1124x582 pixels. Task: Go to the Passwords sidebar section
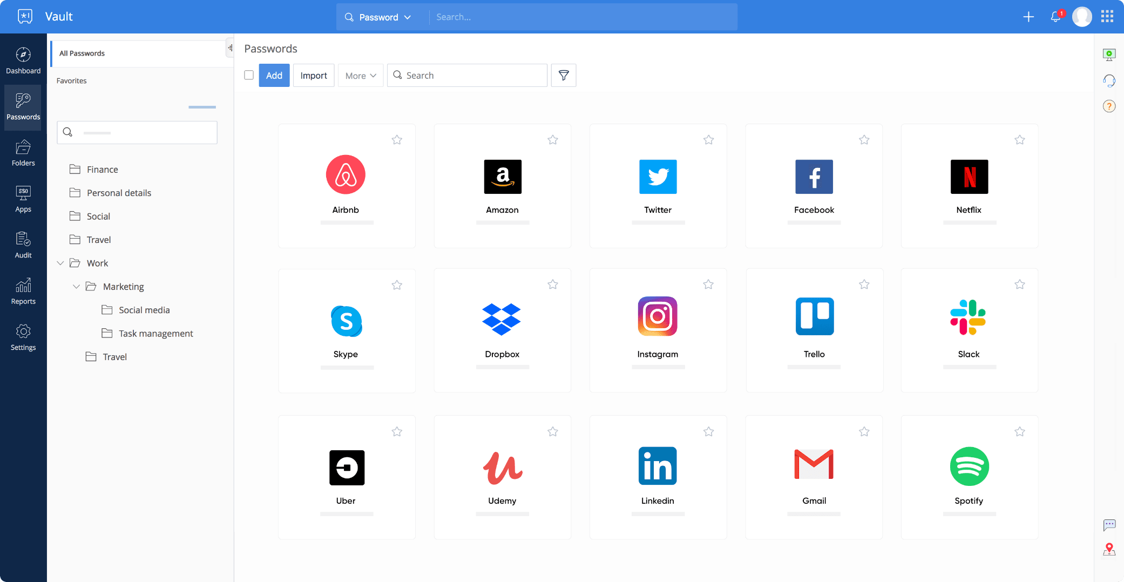coord(23,107)
